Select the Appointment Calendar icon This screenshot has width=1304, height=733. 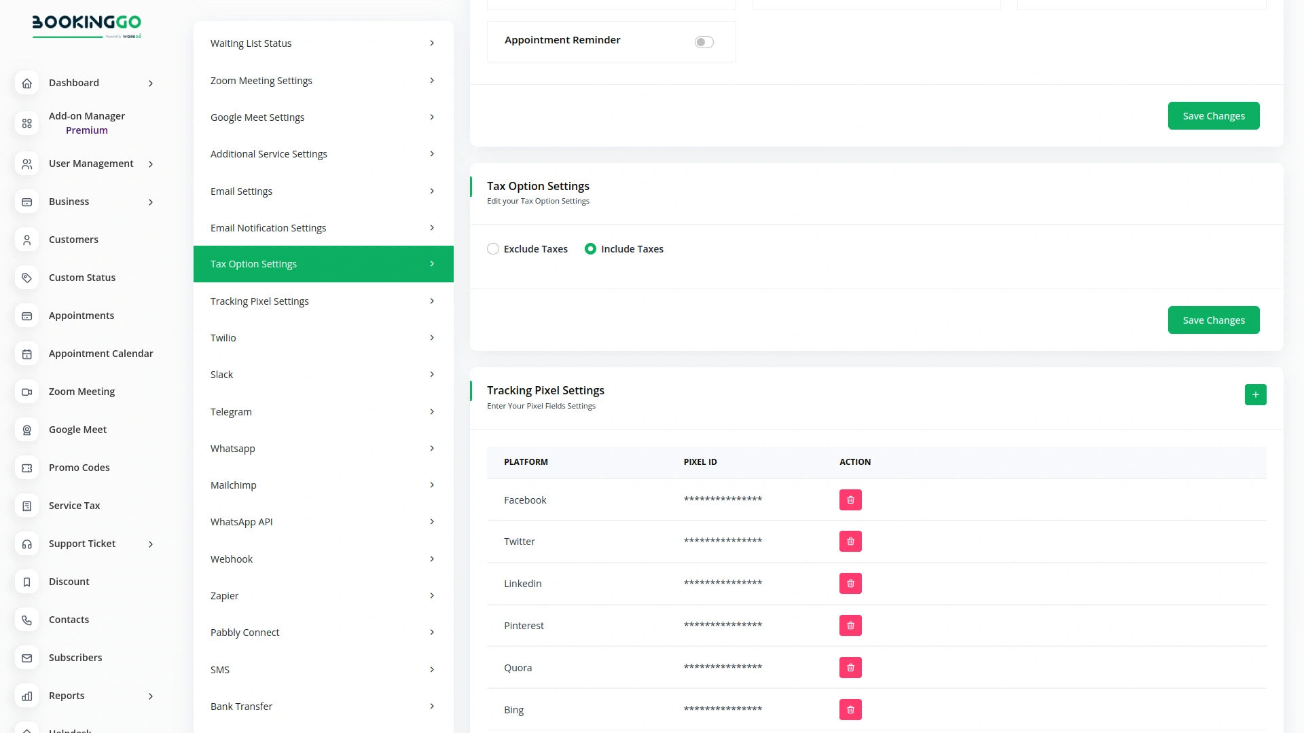point(26,354)
